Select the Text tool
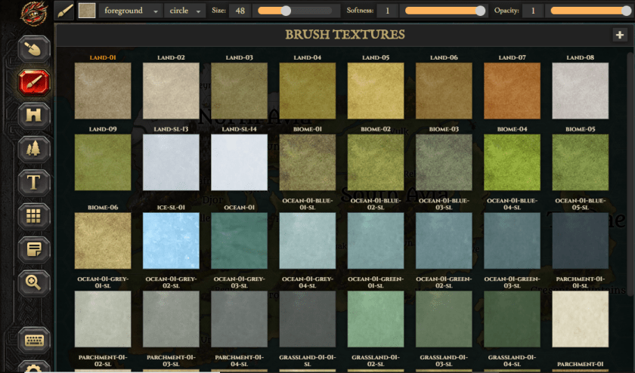Screen dimensions: 635x373 pyautogui.click(x=34, y=182)
